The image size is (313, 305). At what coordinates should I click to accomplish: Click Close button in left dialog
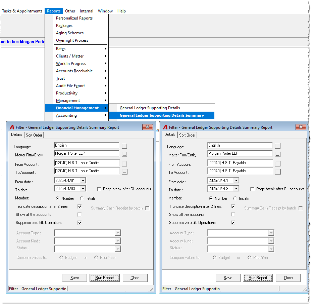pyautogui.click(x=135, y=278)
